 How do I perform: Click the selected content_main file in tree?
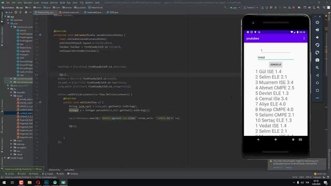pyautogui.click(x=26, y=113)
